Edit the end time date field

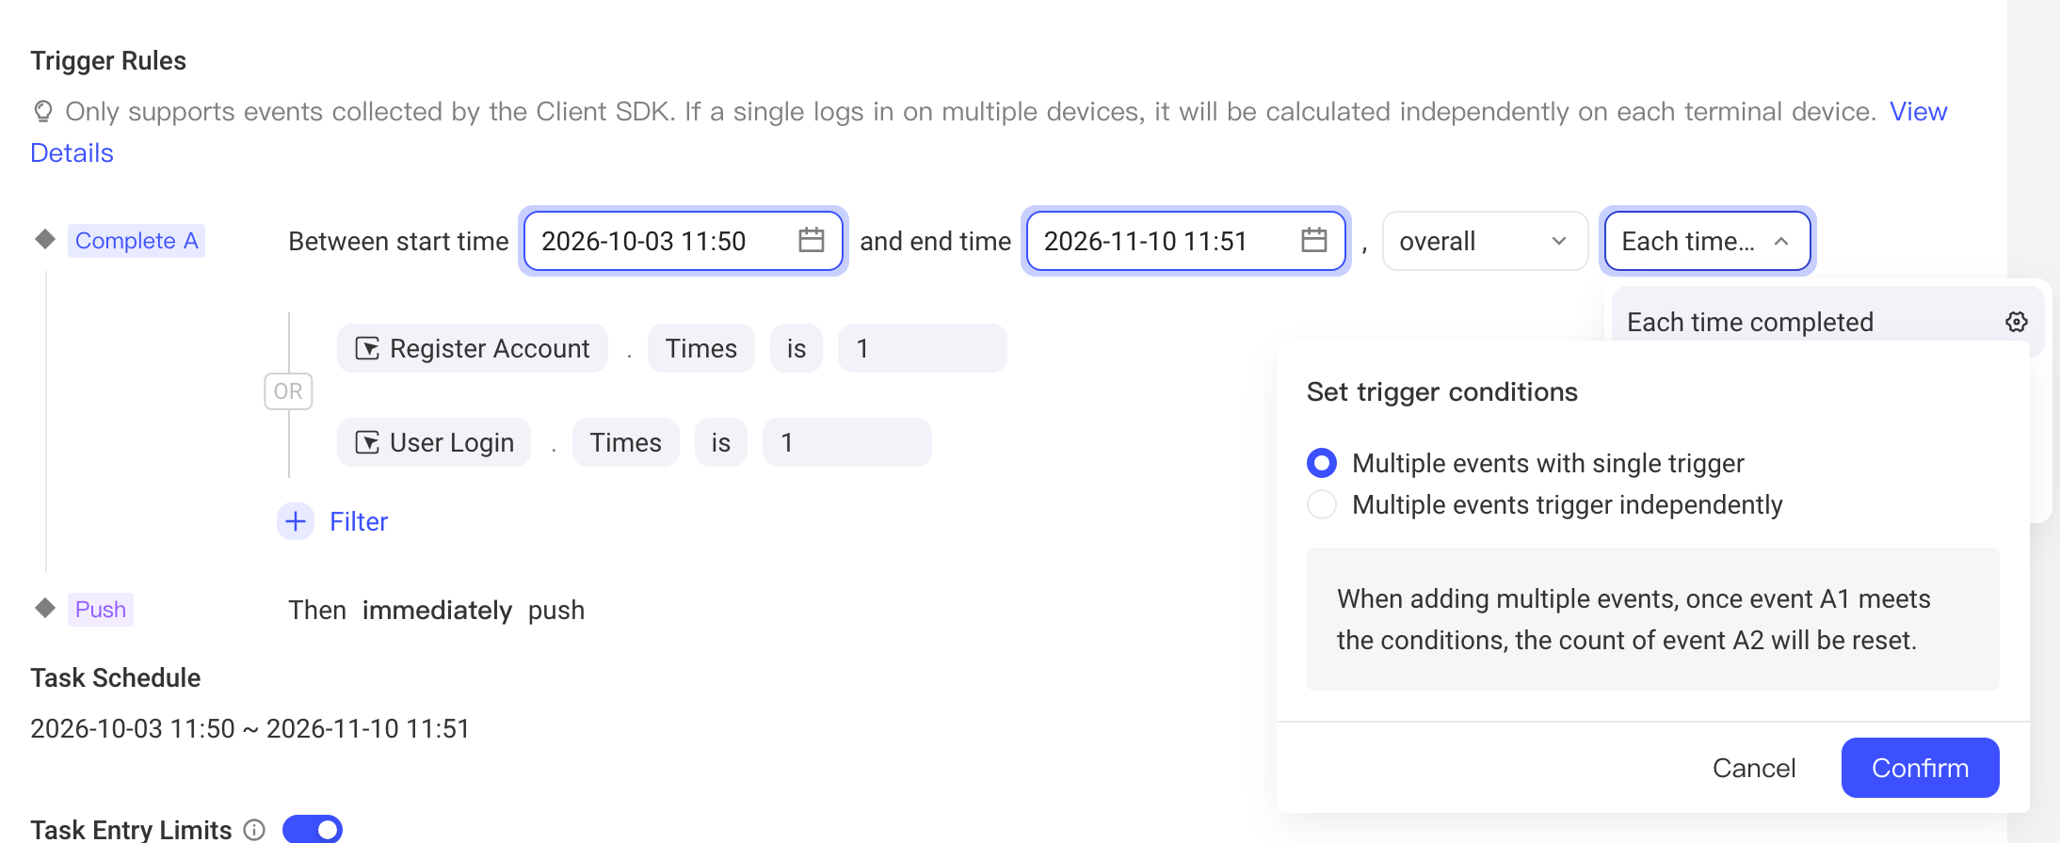[x=1186, y=241]
